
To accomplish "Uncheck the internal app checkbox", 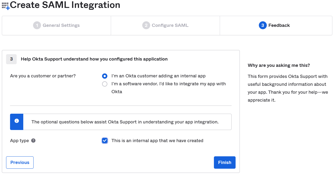I will tap(105, 141).
